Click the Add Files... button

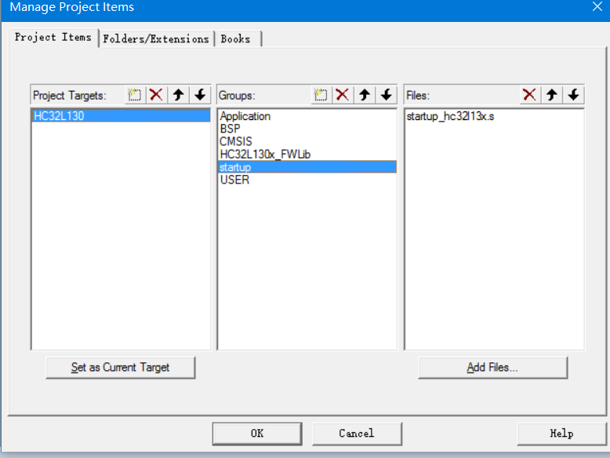pyautogui.click(x=492, y=367)
